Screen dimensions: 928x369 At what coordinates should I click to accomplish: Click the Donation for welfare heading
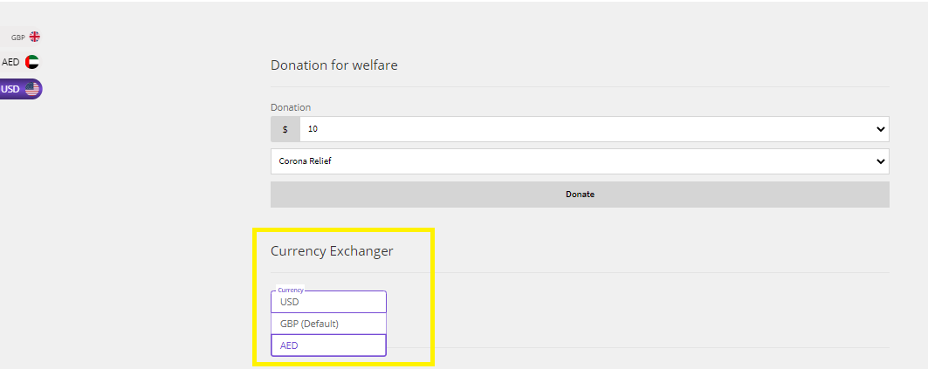[x=334, y=65]
